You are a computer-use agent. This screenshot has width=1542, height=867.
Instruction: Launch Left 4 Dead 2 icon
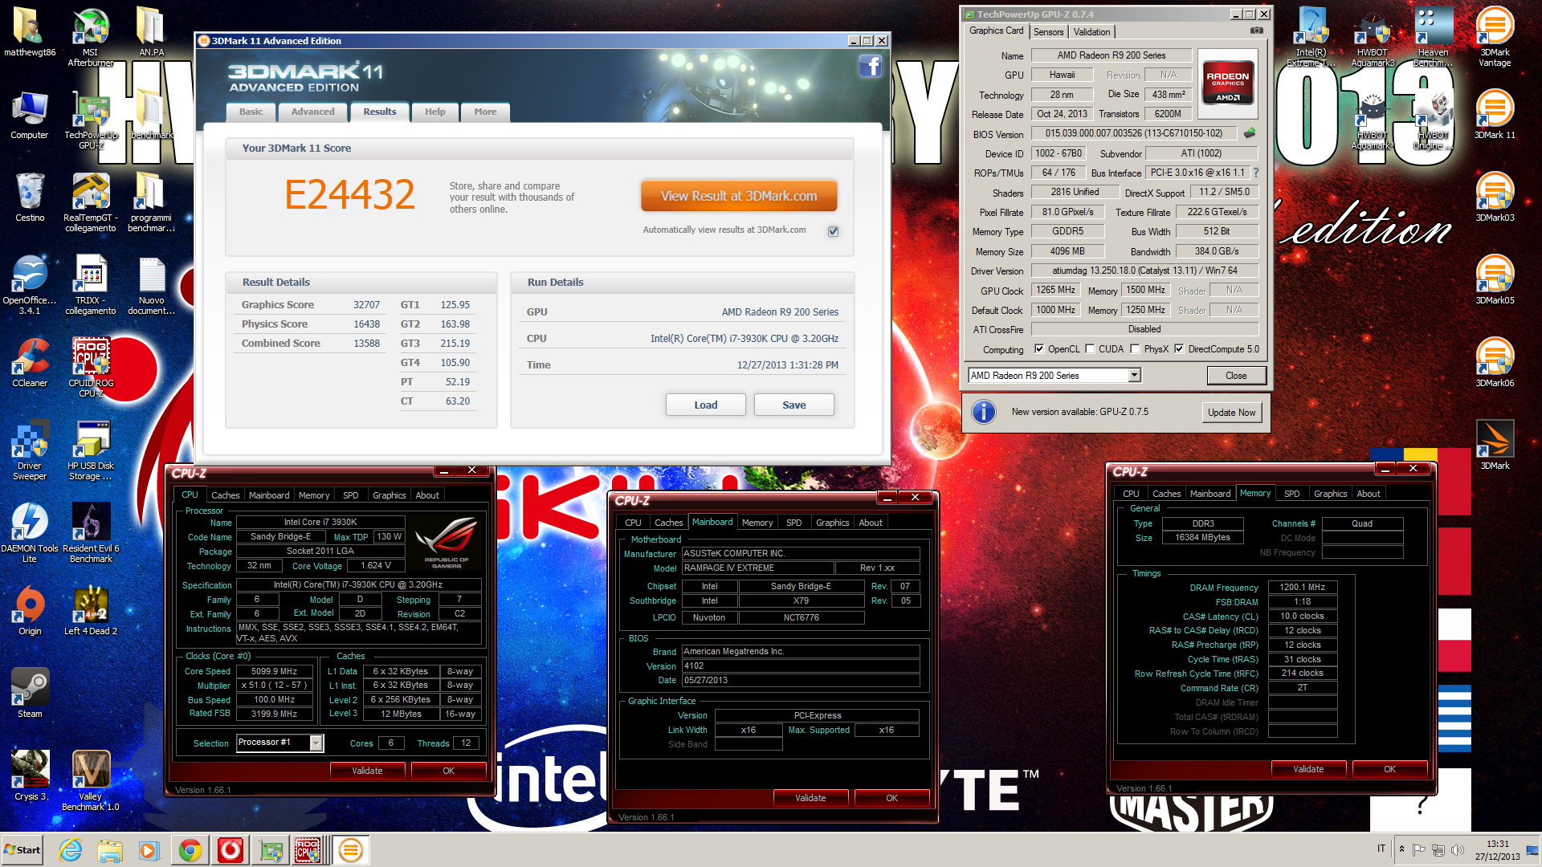point(91,610)
